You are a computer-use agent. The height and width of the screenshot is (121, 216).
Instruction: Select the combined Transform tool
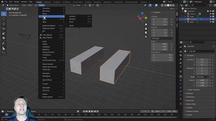[4, 38]
